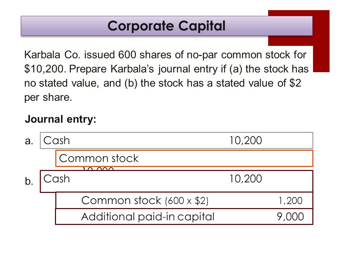Viewport: 340px width, 259px height.
Task: Click the 1,200 credit amount
Action: [290, 201]
